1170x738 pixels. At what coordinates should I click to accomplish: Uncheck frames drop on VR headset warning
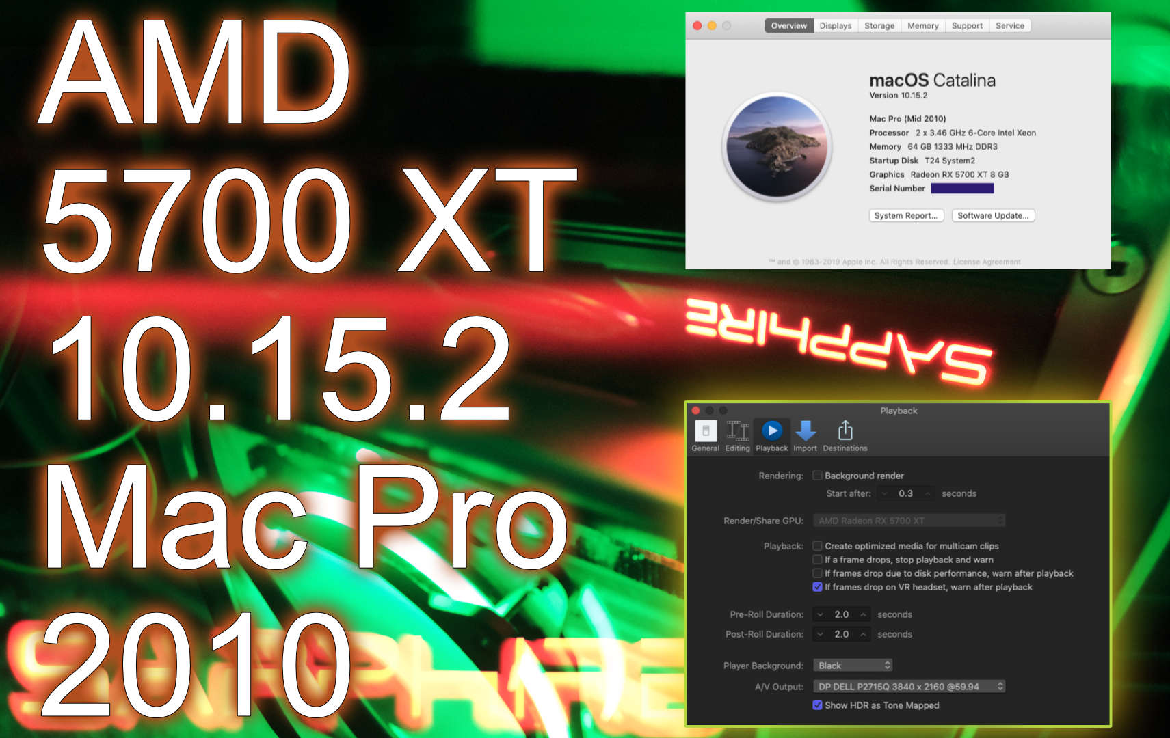pos(817,587)
